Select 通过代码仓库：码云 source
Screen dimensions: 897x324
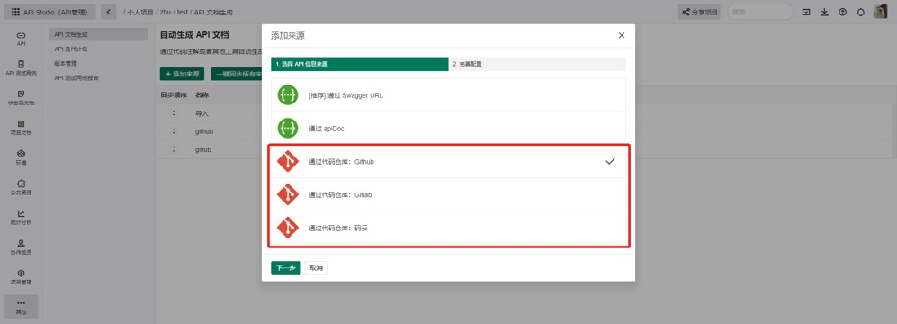pos(448,229)
